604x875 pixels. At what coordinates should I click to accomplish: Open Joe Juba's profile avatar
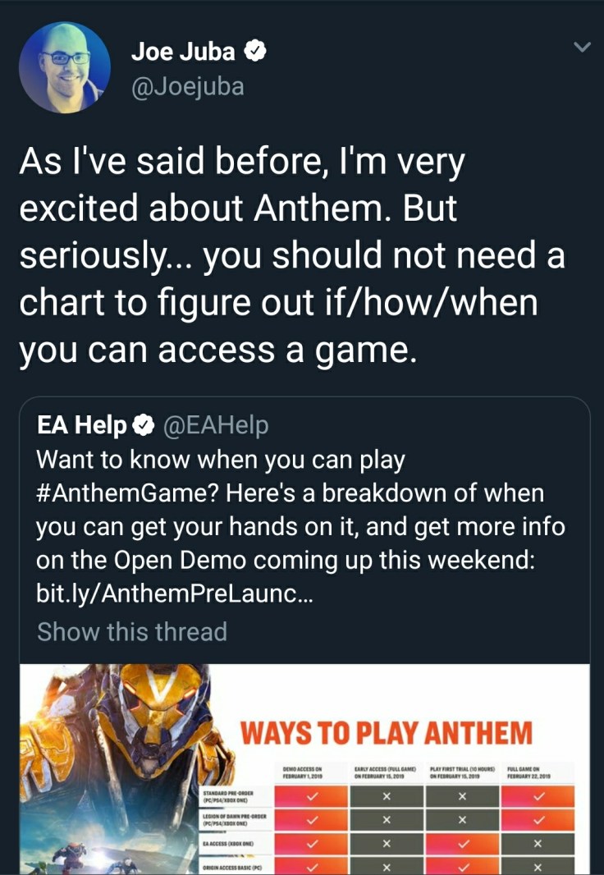tap(64, 67)
